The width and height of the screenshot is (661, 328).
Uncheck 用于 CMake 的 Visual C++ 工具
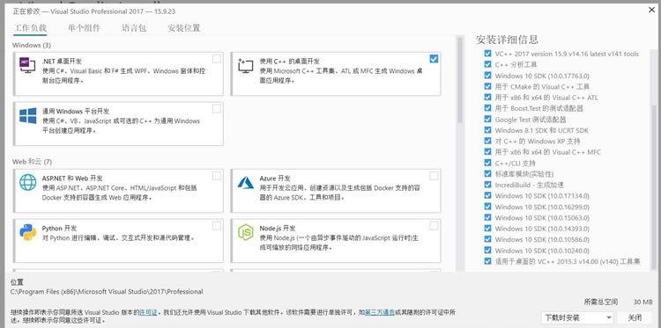[x=487, y=87]
